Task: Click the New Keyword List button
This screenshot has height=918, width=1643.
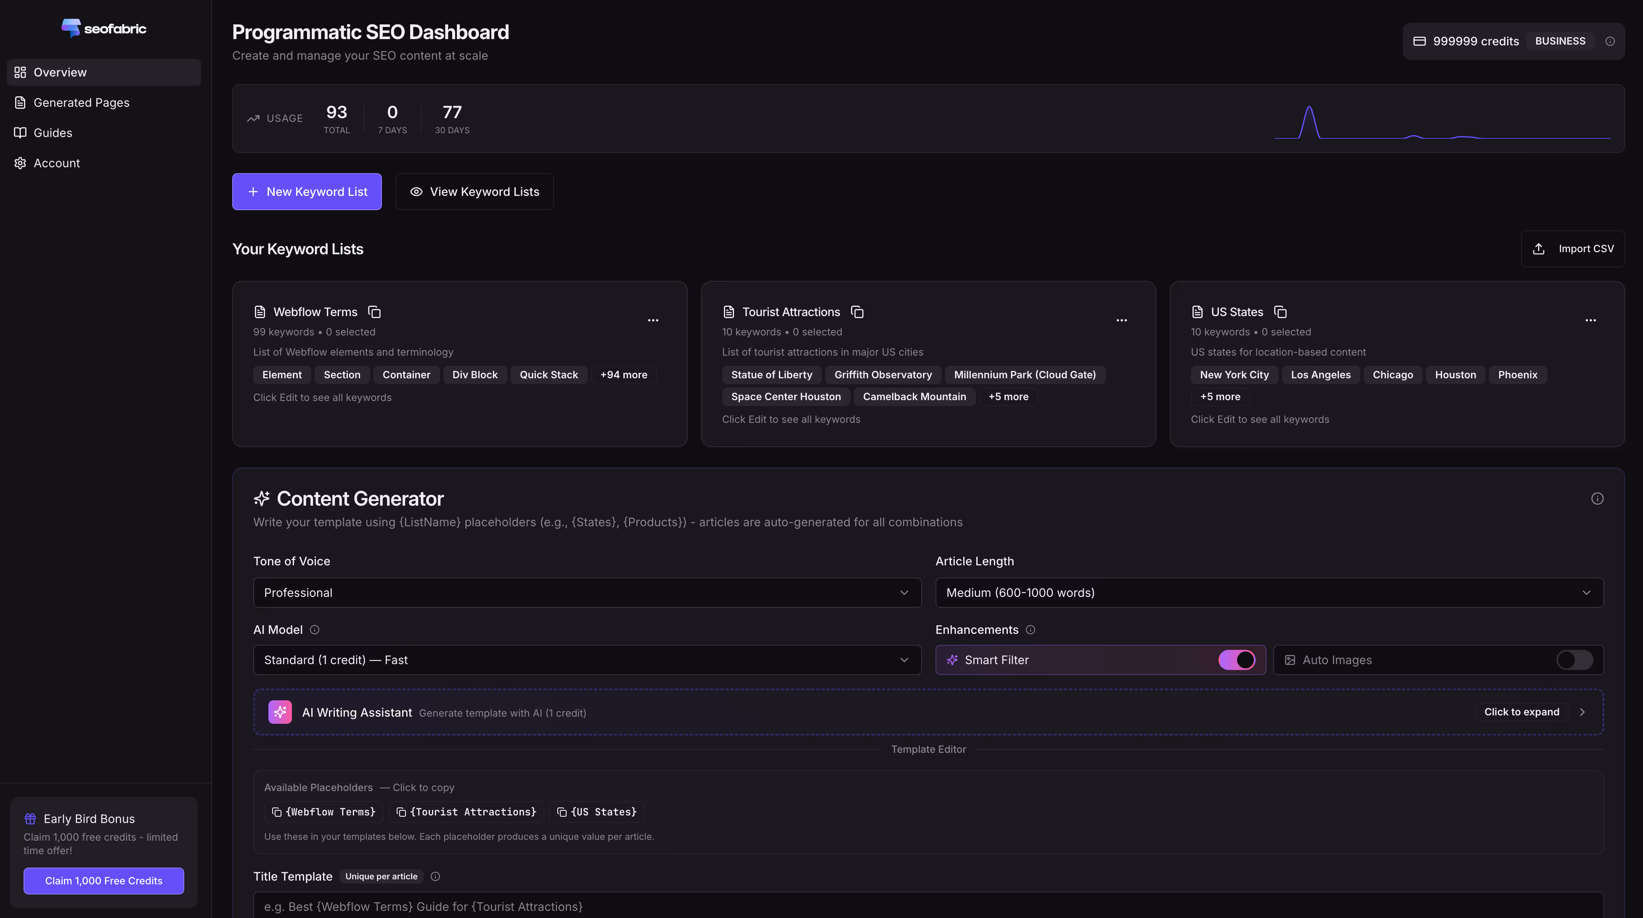Action: (x=307, y=191)
